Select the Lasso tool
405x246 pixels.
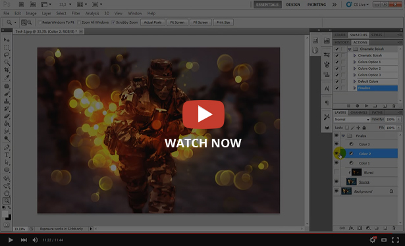pyautogui.click(x=7, y=55)
